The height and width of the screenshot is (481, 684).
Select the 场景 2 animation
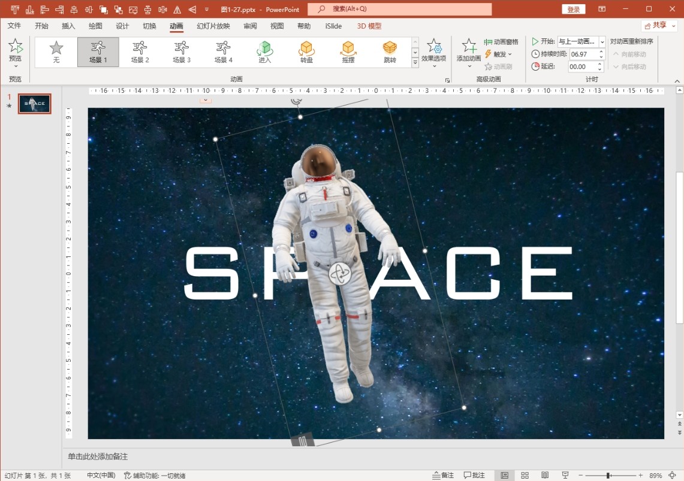(x=140, y=52)
